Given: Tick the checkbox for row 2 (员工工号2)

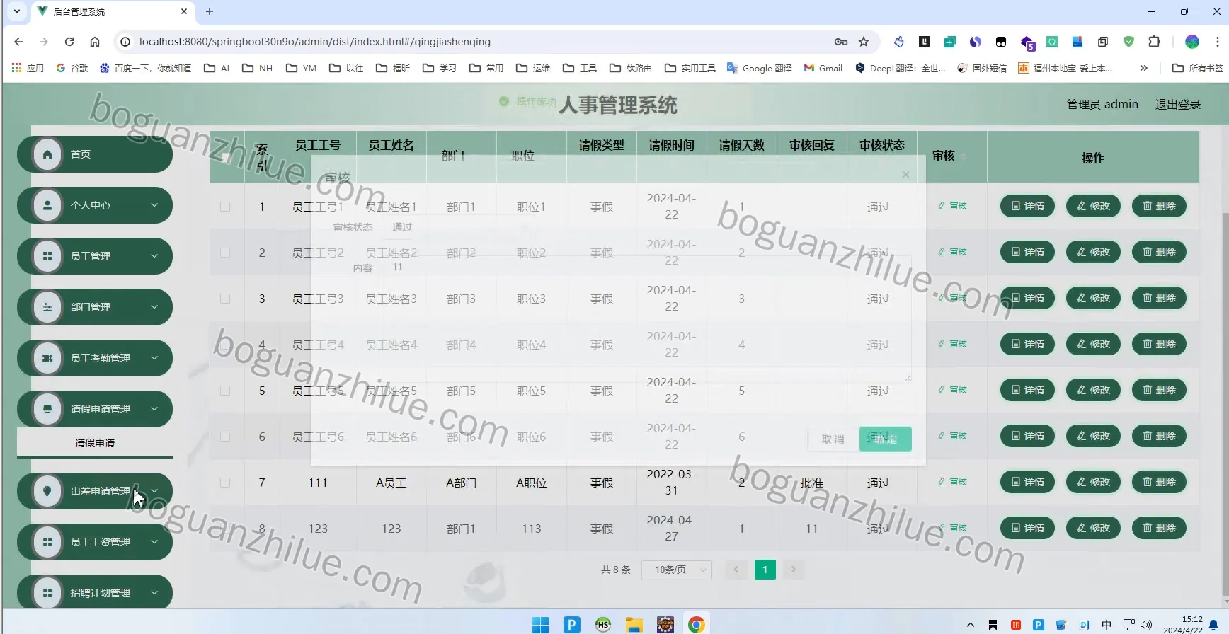Looking at the screenshot, I should pyautogui.click(x=225, y=253).
